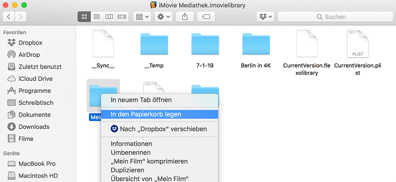Switch to column view mode

coord(109,17)
